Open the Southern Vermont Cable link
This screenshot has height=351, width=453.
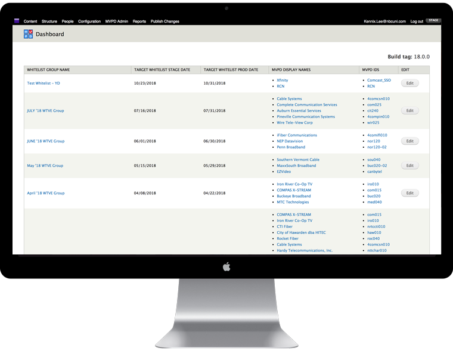298,160
